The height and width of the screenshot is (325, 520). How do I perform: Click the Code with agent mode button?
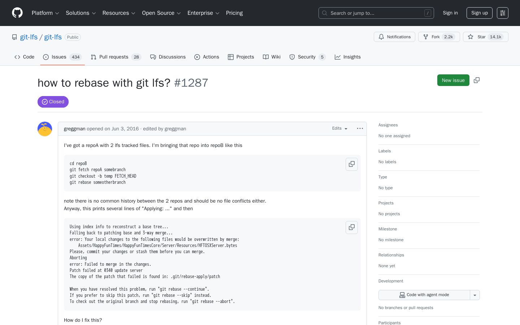[x=424, y=295]
